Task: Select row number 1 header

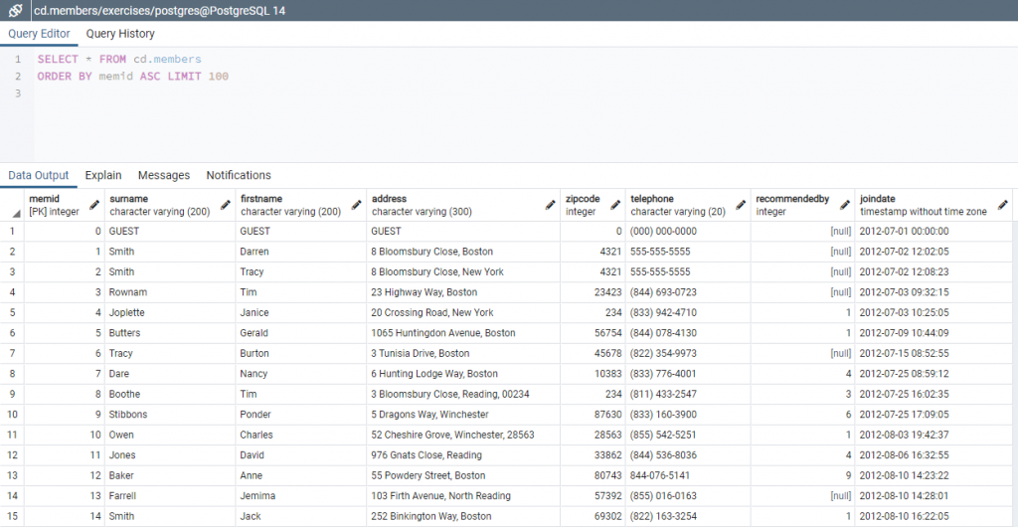Action: tap(12, 231)
